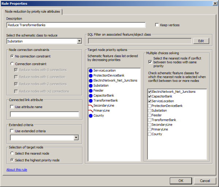Select the SecondaryLine red line icon
Viewport: 219px width, 187px height.
[x=91, y=106]
